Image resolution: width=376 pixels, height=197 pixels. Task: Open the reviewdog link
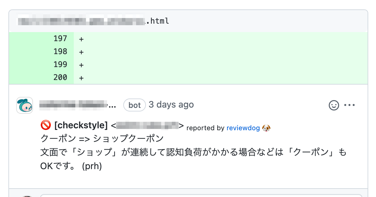coord(243,128)
